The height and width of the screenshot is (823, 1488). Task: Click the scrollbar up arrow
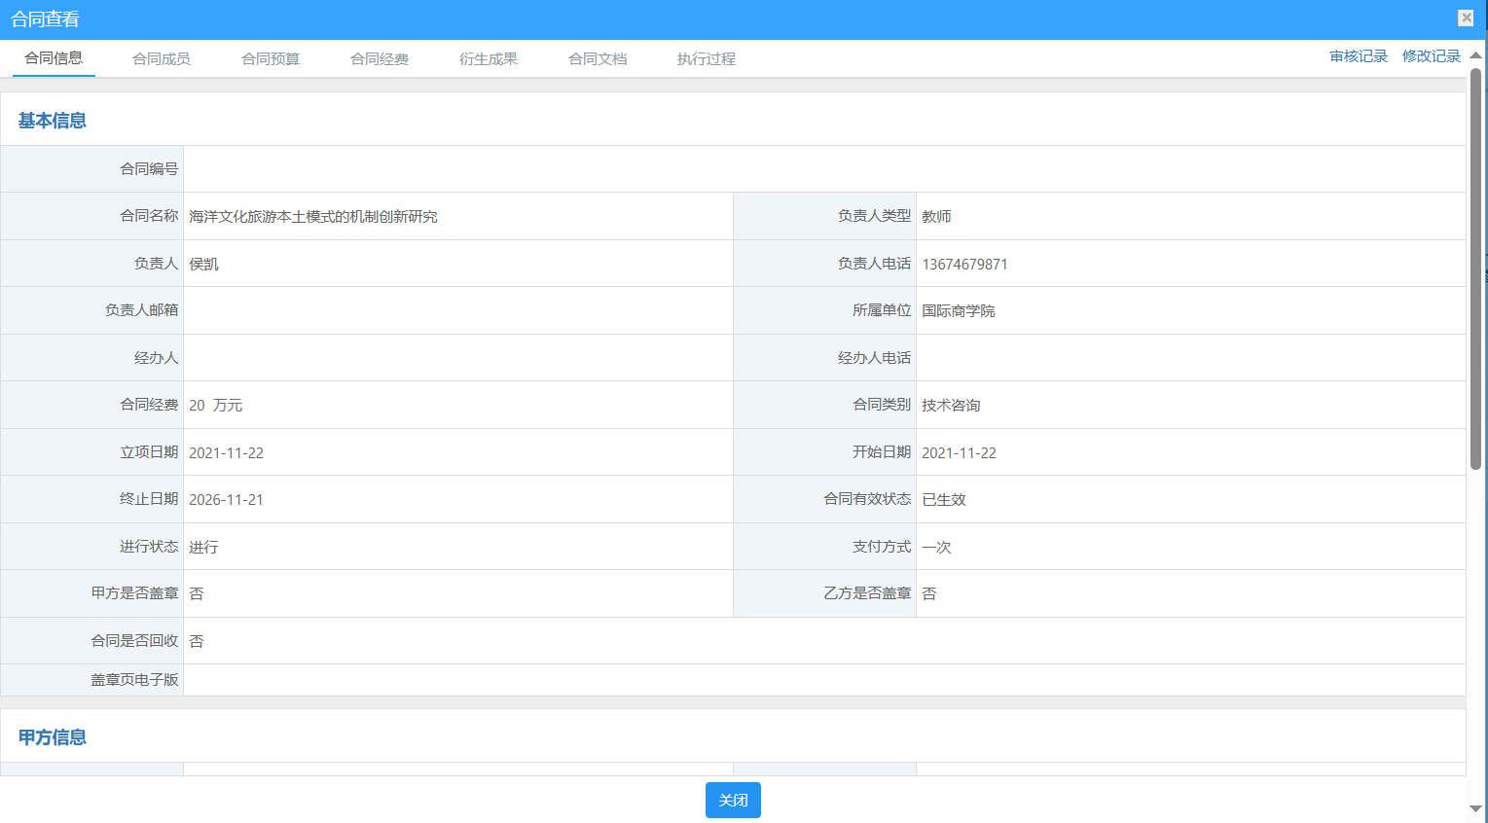[1475, 55]
